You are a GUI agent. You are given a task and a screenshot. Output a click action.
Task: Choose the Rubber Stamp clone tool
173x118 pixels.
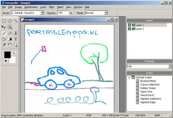pos(16,33)
